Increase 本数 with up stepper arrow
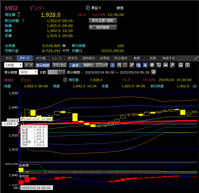Viewport: 199px width, 193px height. tap(64, 72)
